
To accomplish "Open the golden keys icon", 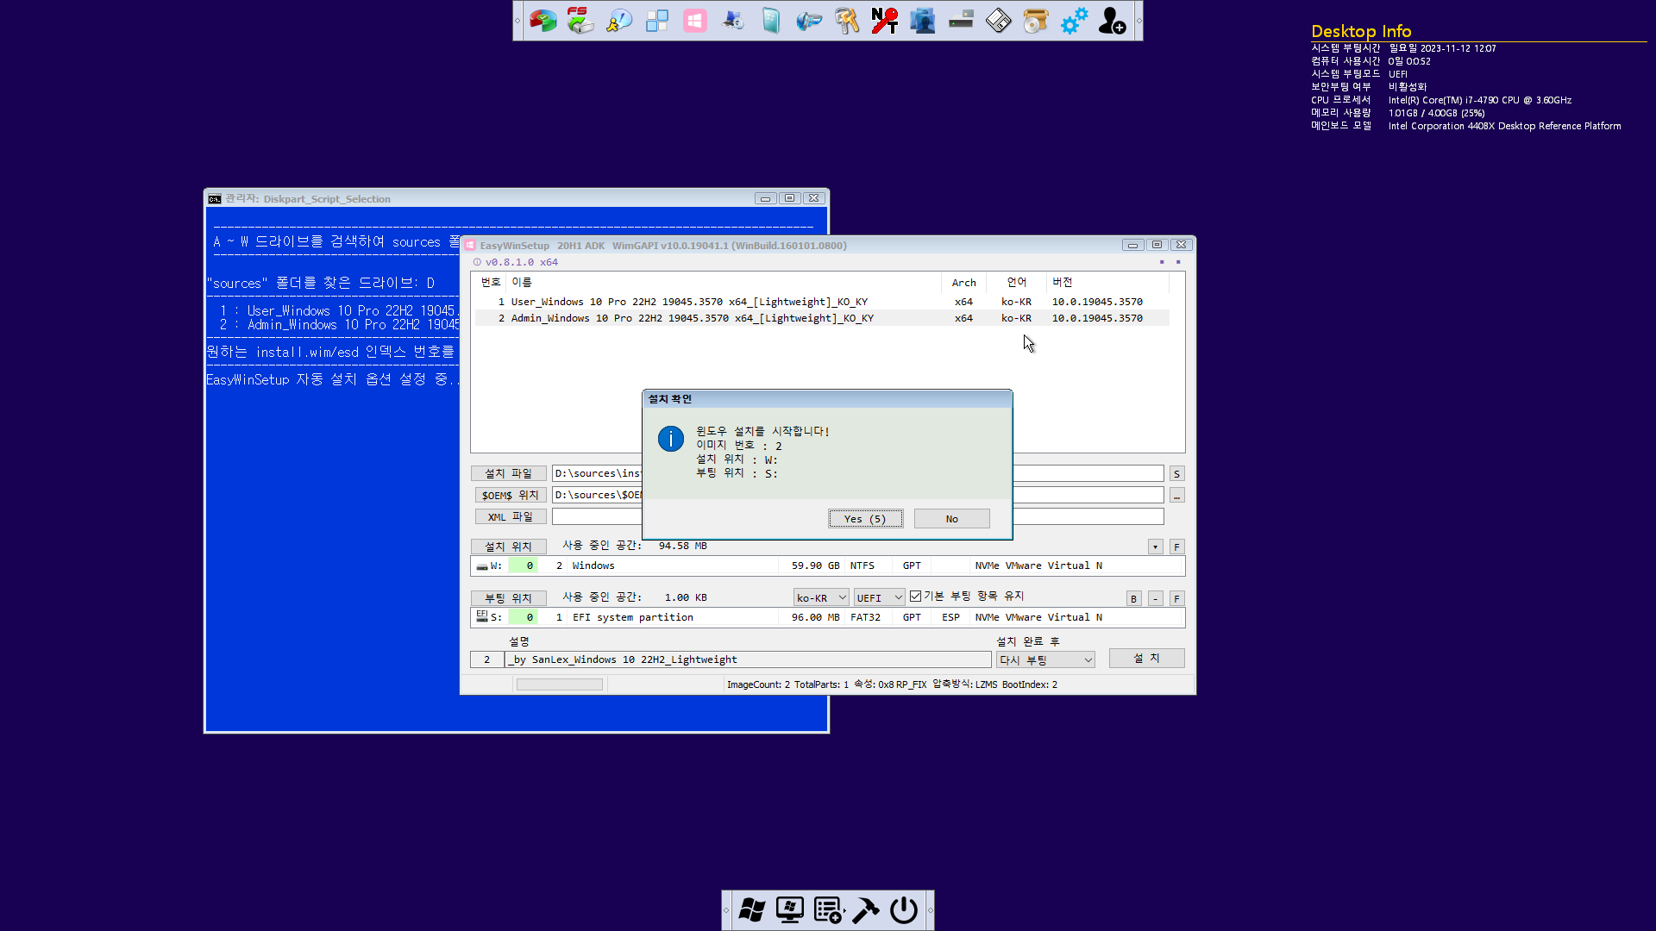I will coord(847,21).
